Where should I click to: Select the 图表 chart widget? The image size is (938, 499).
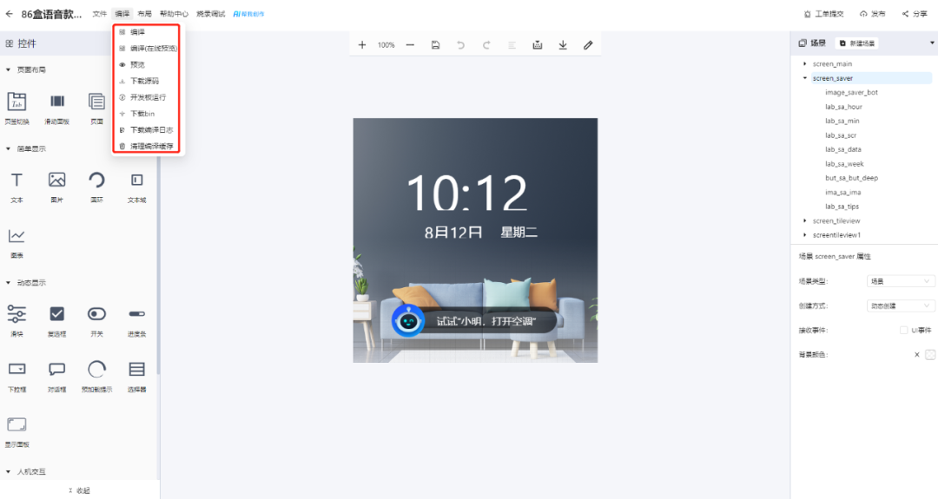coord(17,243)
